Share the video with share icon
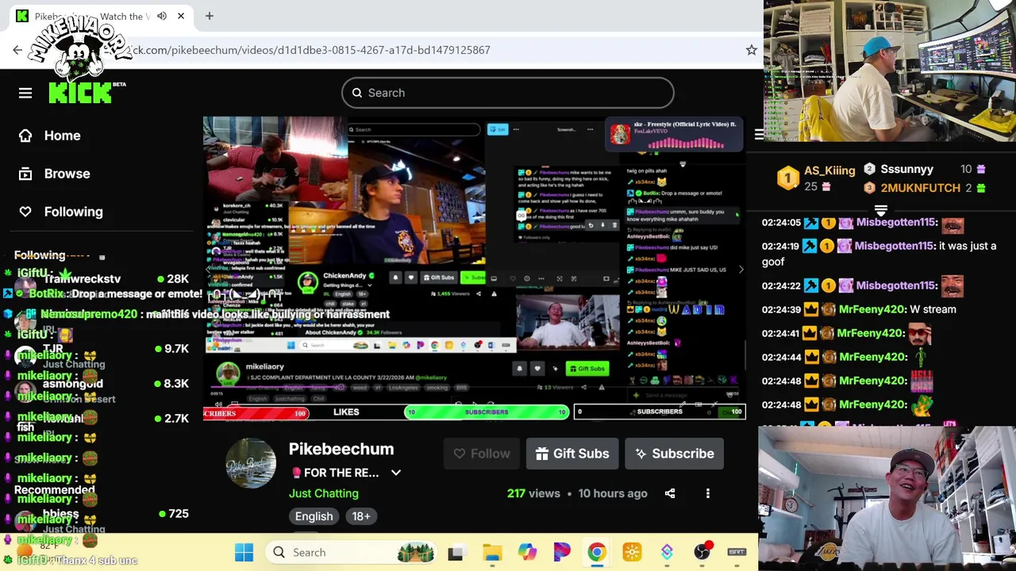1016x571 pixels. click(670, 493)
